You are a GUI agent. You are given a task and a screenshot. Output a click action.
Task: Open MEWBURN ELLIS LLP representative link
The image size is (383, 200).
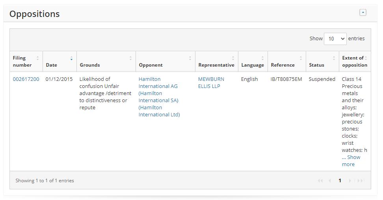tap(211, 82)
